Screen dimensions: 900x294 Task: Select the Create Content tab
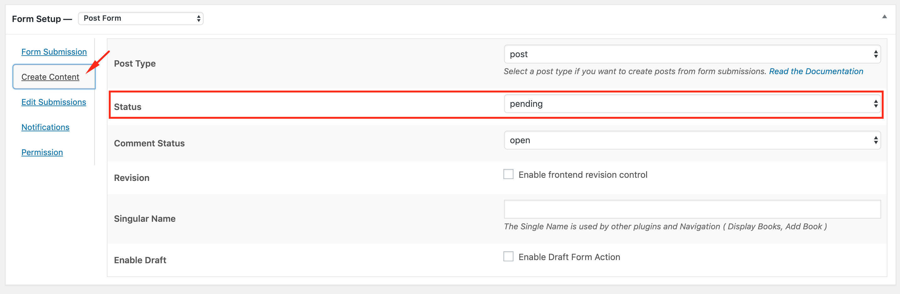tap(50, 77)
